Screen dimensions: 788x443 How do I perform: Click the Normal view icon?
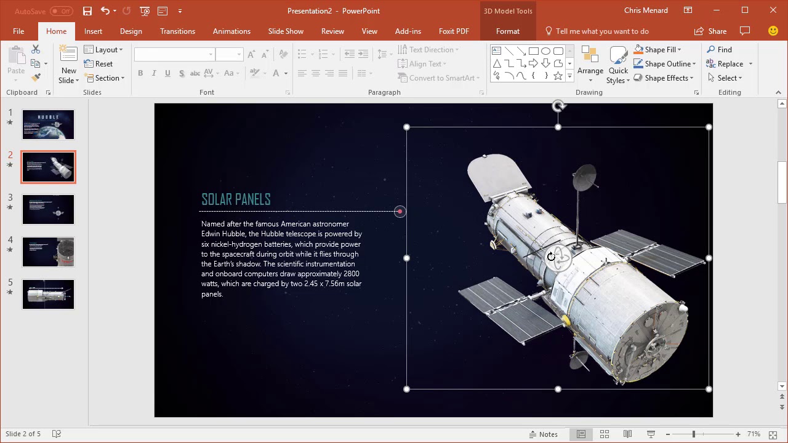pos(581,434)
